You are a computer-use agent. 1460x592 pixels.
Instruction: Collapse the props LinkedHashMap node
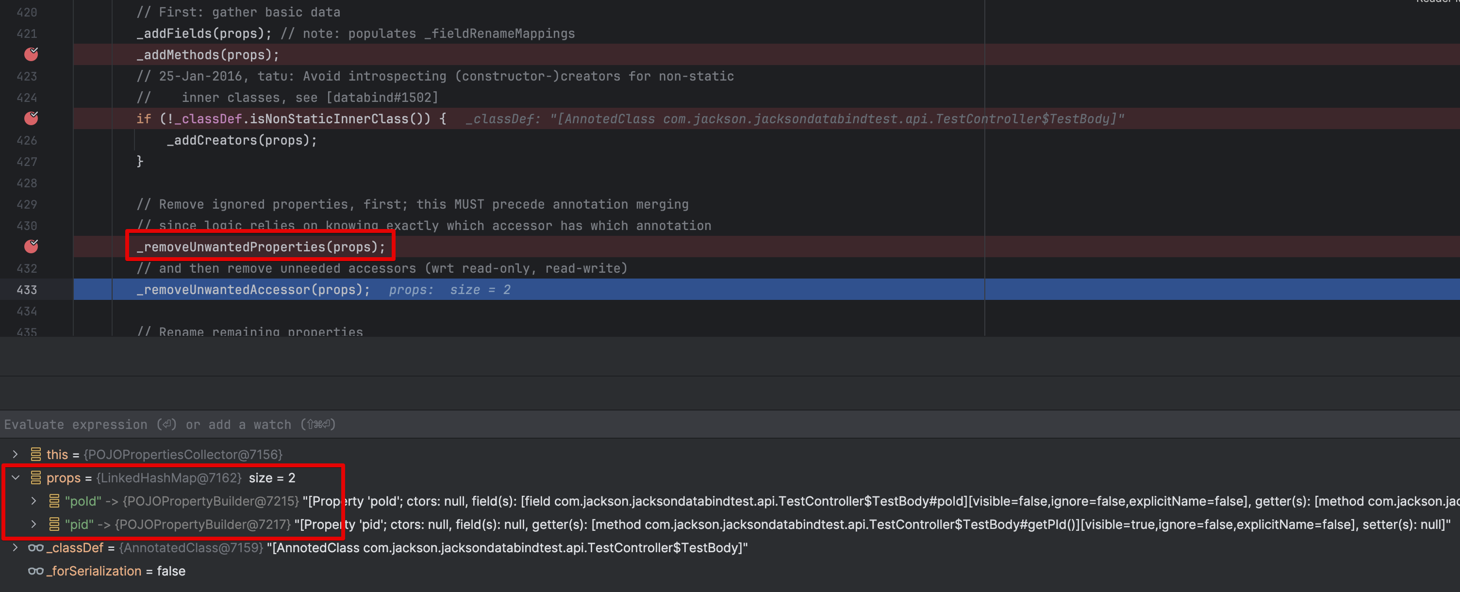pyautogui.click(x=16, y=477)
